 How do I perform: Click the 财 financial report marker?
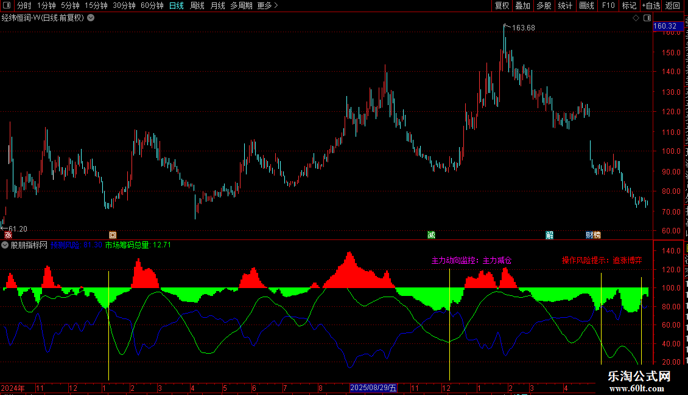coord(589,235)
